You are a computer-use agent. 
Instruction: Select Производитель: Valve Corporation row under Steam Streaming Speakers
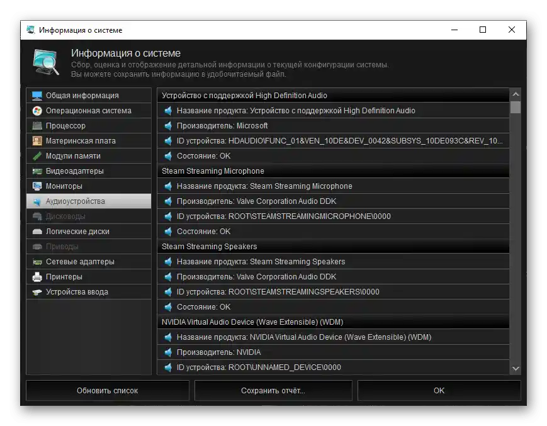point(333,277)
